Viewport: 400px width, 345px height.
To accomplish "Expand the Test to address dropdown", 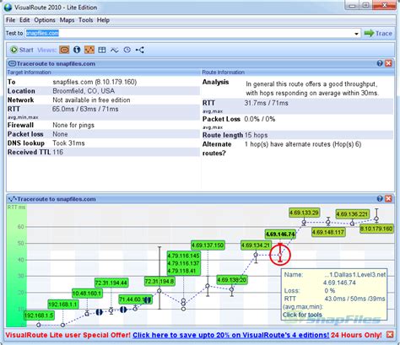I will tap(356, 34).
